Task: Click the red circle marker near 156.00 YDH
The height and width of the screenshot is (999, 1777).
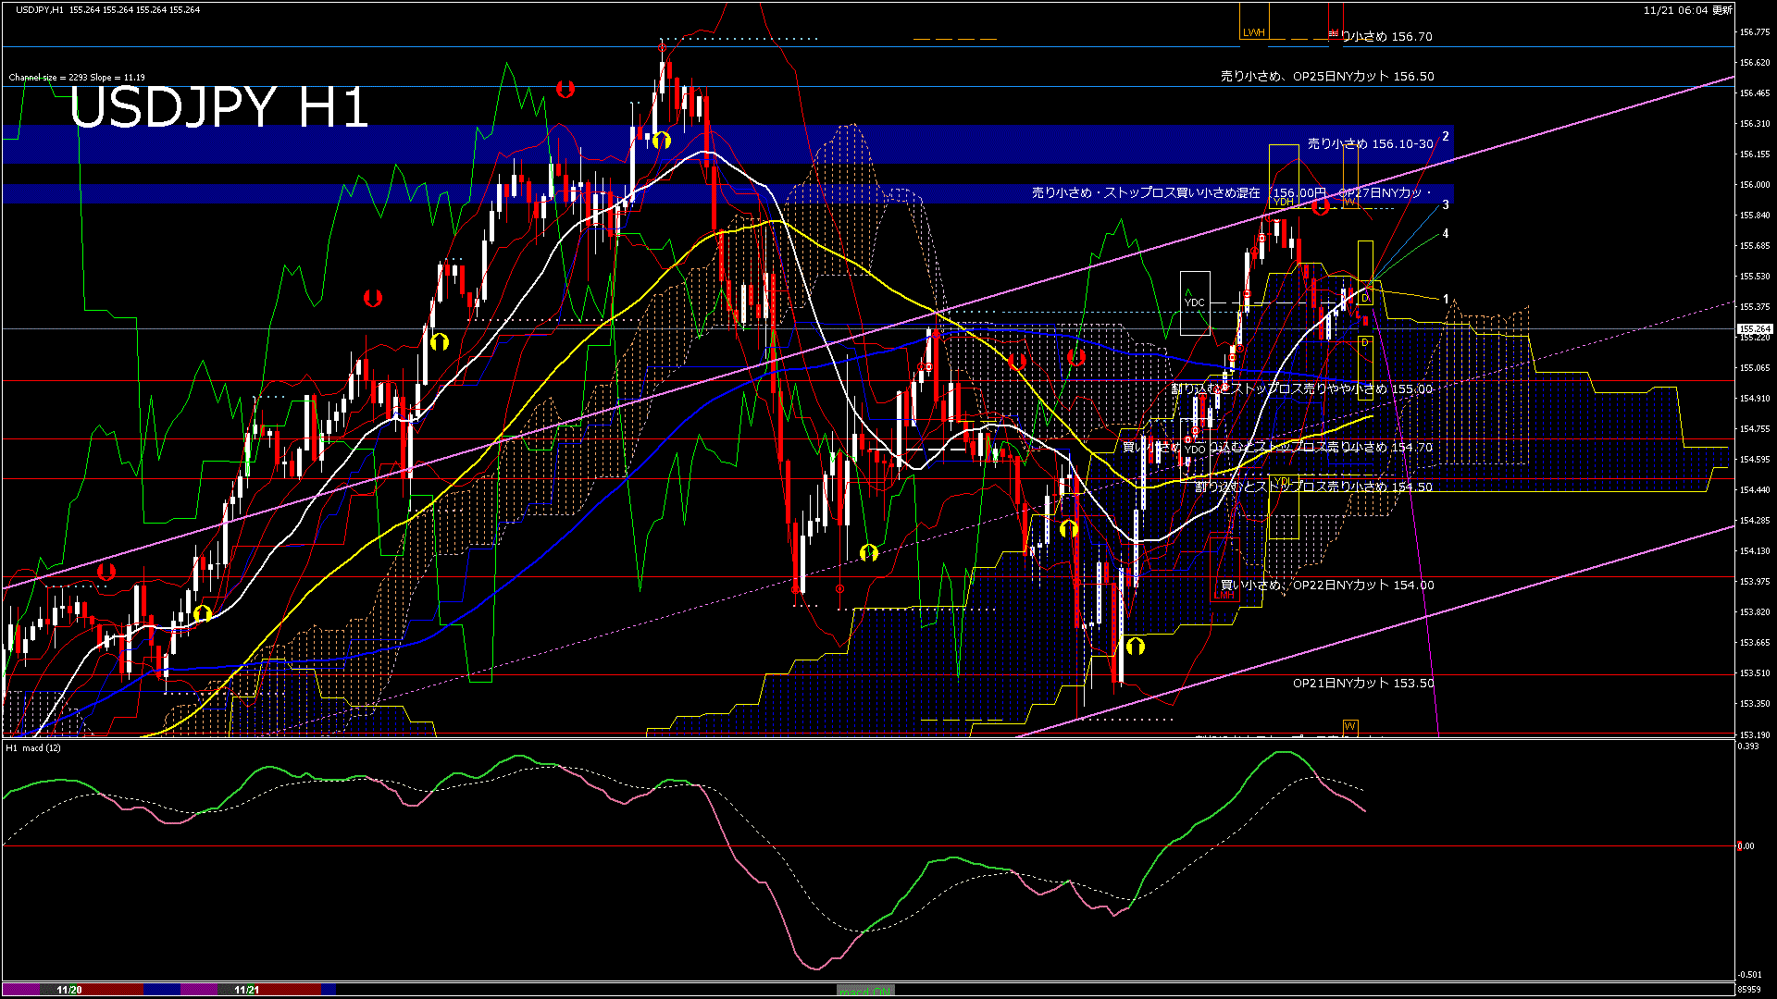Action: (1321, 206)
